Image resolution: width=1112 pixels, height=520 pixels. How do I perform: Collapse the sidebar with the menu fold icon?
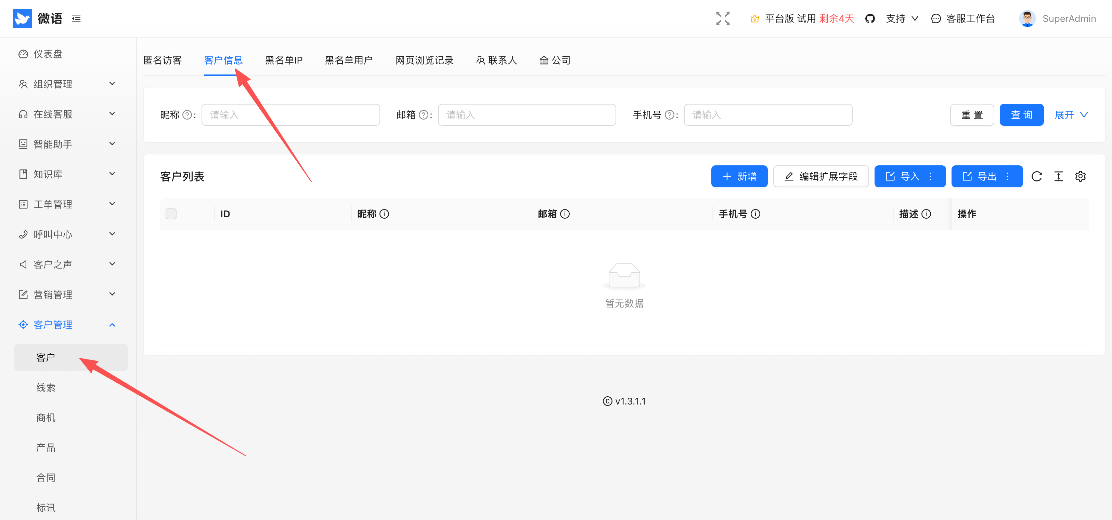point(76,18)
